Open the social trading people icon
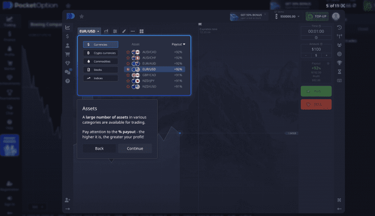The height and width of the screenshot is (216, 375). 339,45
